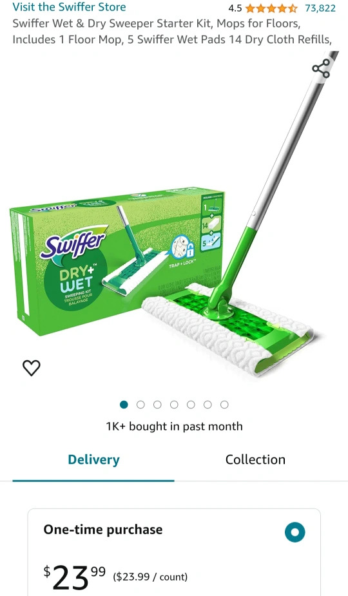Jump to the third image dot
348x596 pixels.
click(x=157, y=405)
